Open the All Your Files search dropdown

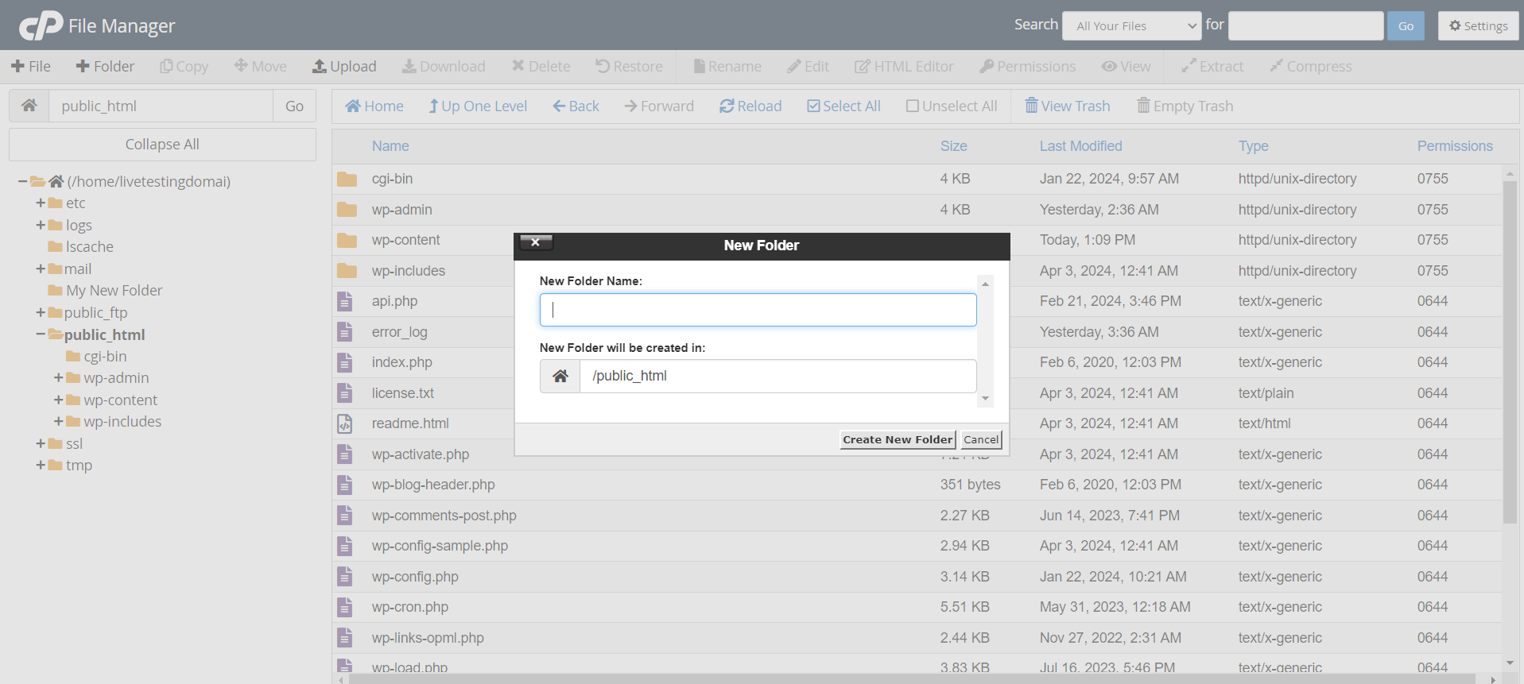[x=1131, y=25]
